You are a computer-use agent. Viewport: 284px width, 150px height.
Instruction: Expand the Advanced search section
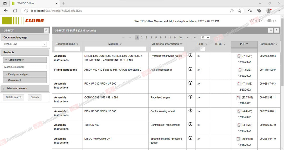point(25,89)
